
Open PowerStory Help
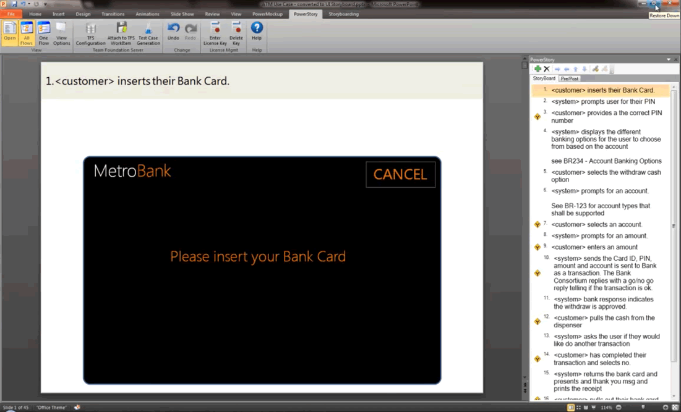[257, 32]
